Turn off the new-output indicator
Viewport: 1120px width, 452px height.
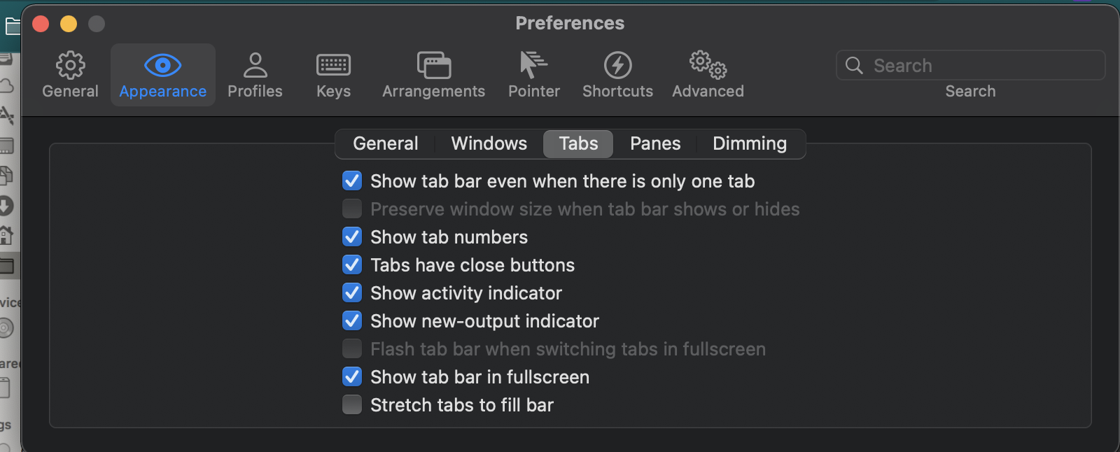click(352, 320)
